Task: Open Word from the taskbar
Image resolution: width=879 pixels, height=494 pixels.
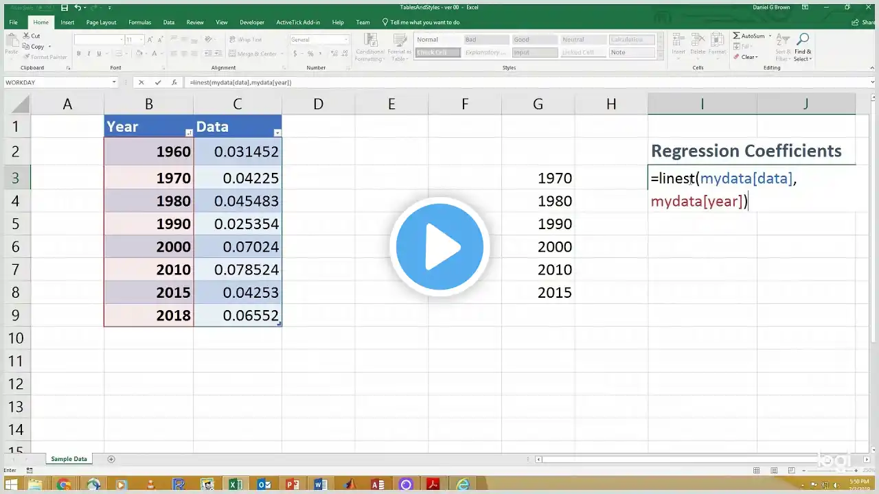Action: (321, 484)
